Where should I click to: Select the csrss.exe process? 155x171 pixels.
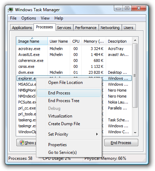tap(74, 66)
